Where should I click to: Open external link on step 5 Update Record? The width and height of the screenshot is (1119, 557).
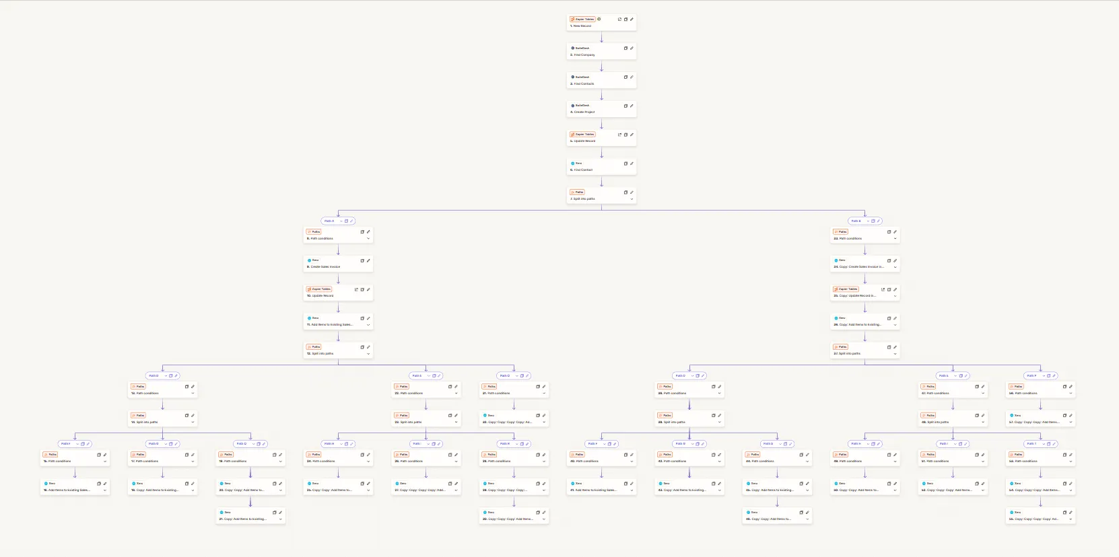tap(619, 135)
